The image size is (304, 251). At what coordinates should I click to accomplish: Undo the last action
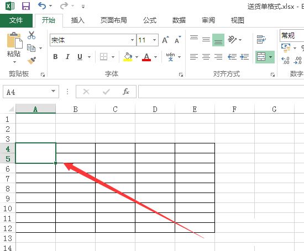click(42, 6)
